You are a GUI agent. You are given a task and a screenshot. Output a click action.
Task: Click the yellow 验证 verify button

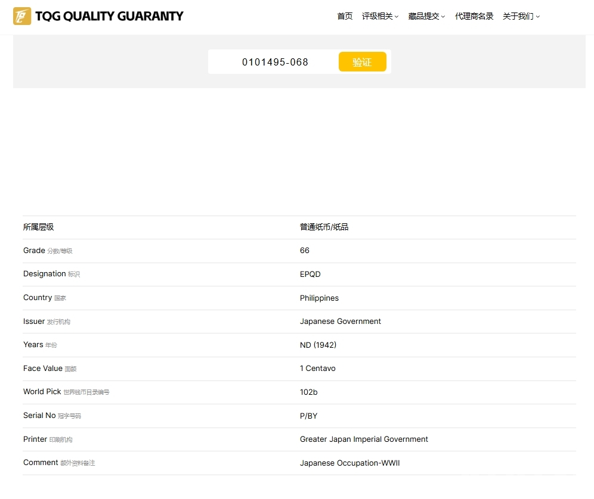coord(363,62)
